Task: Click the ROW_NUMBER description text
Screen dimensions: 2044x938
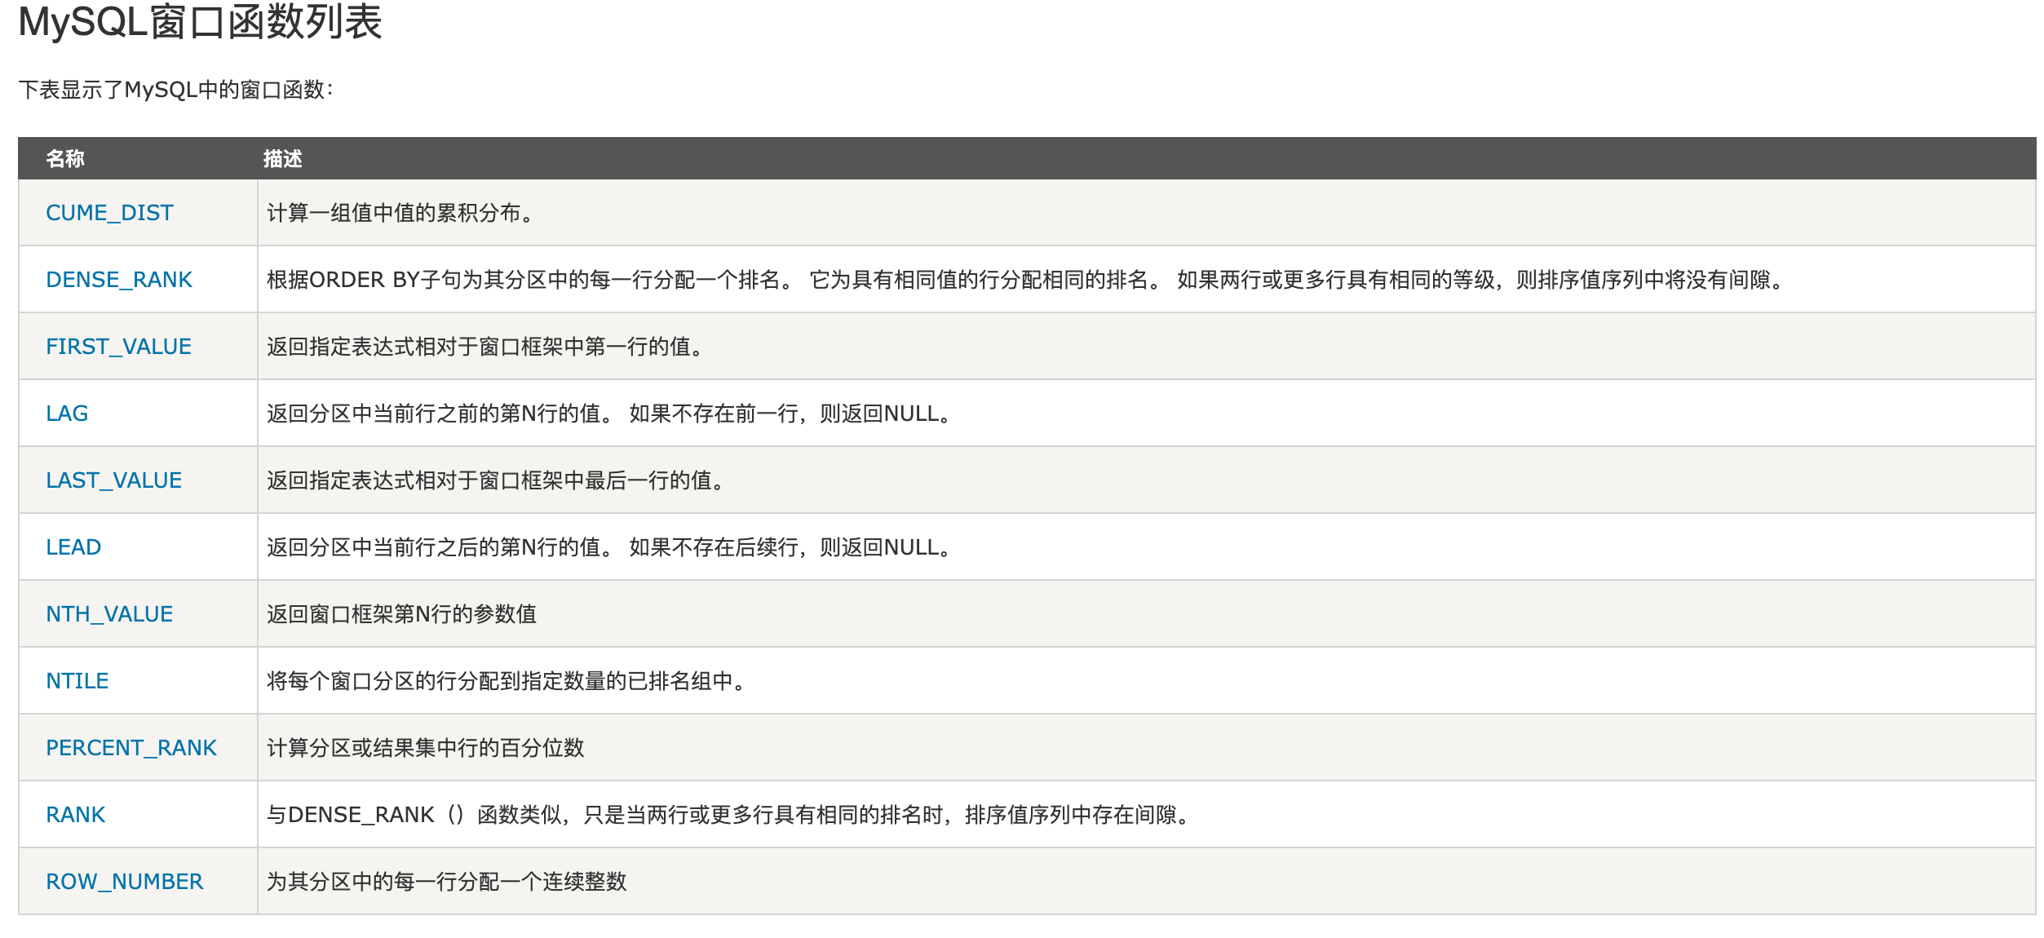Action: pos(446,882)
